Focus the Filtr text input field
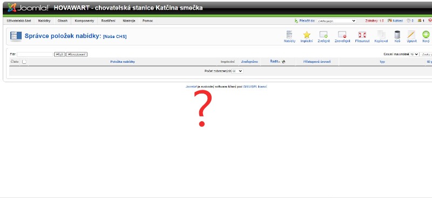Image resolution: width=432 pixels, height=198 pixels. pos(35,55)
